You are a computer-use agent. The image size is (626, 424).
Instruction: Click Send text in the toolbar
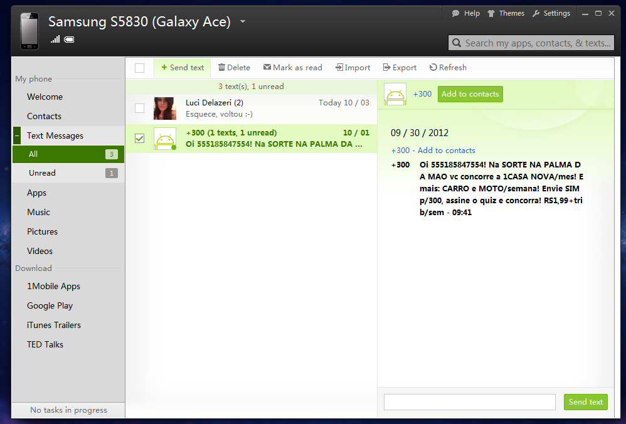[183, 68]
